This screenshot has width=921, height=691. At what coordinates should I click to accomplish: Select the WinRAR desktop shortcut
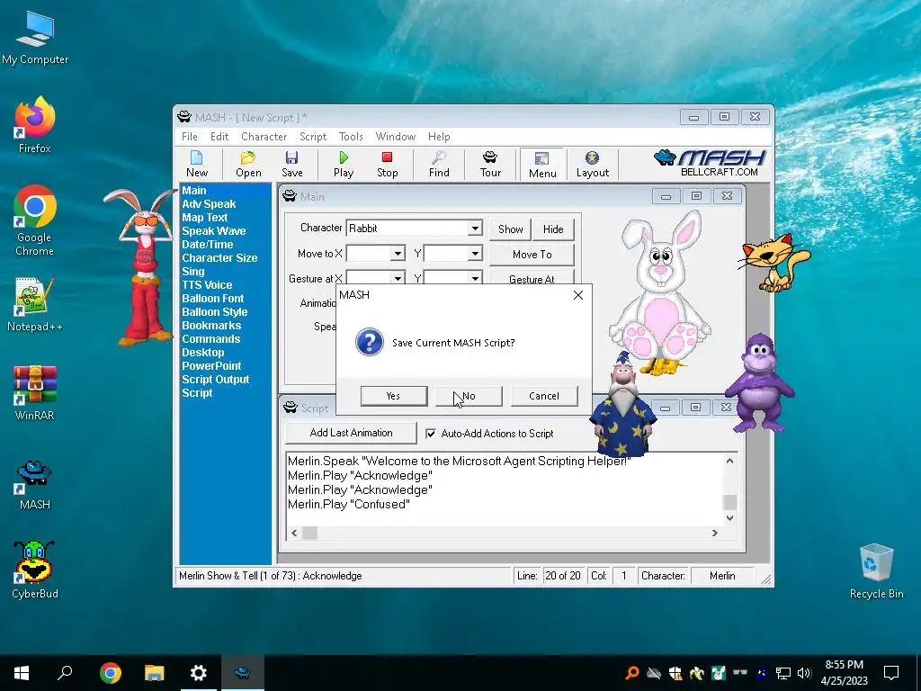pyautogui.click(x=35, y=393)
